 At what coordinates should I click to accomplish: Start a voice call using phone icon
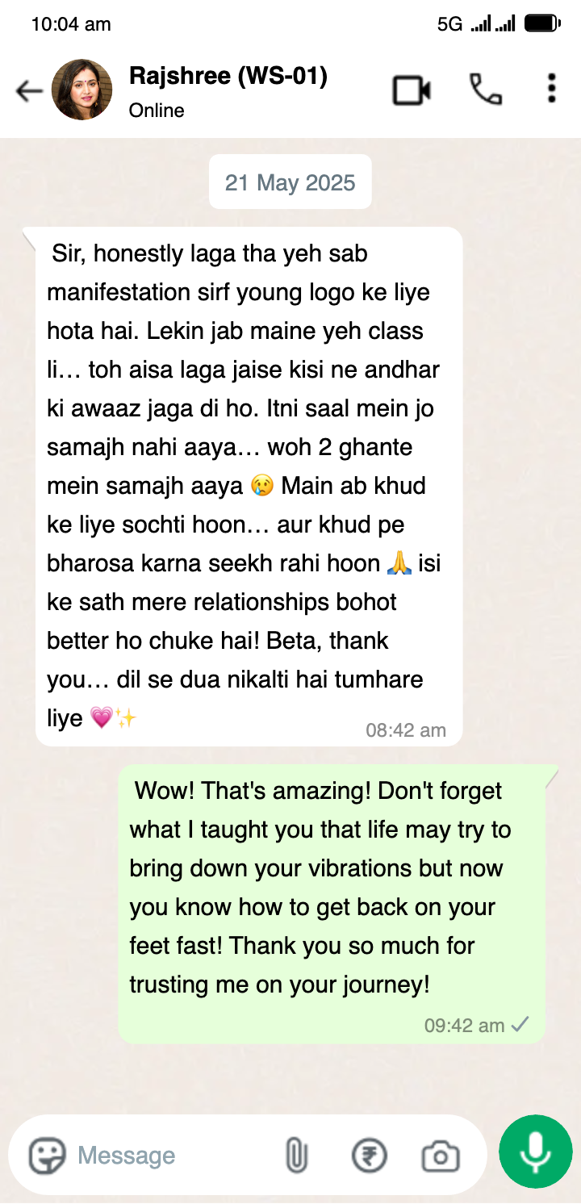coord(486,90)
